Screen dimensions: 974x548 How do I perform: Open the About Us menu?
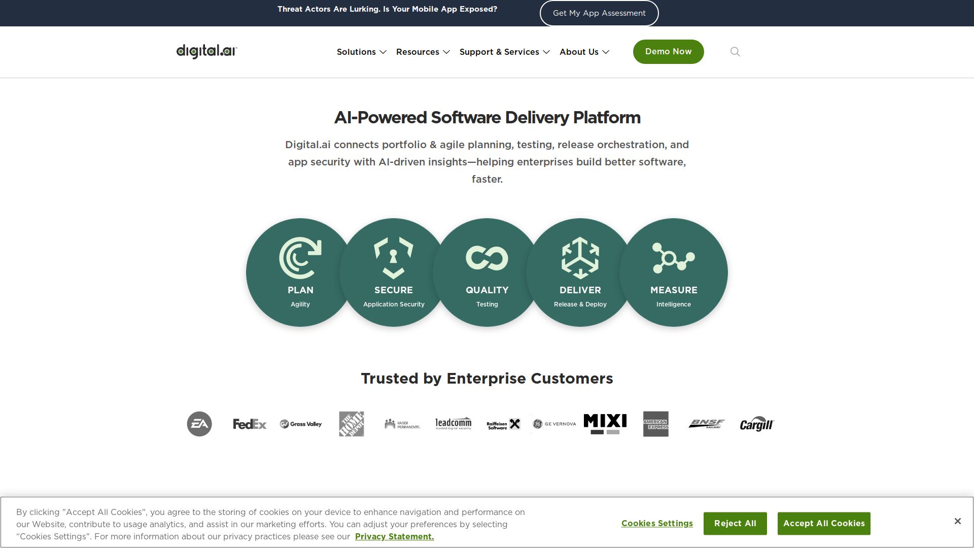coord(584,52)
